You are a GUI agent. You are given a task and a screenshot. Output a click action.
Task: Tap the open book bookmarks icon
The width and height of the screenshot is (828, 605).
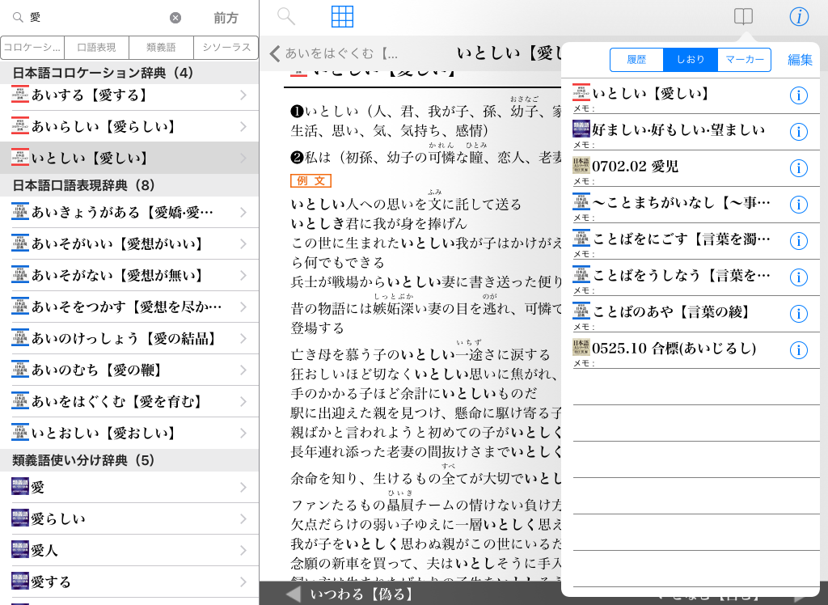pyautogui.click(x=742, y=17)
